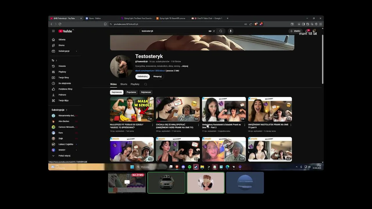Select the NA ŻYWO stream preview tile

[127, 183]
